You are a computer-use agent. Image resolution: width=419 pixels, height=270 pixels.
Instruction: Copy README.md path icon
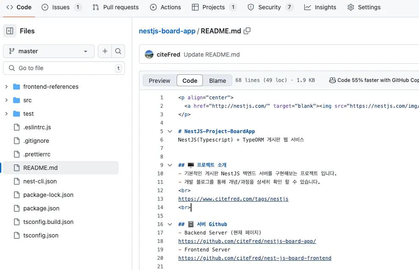point(247,31)
